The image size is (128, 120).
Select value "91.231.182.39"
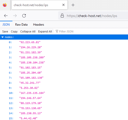tap(31, 52)
